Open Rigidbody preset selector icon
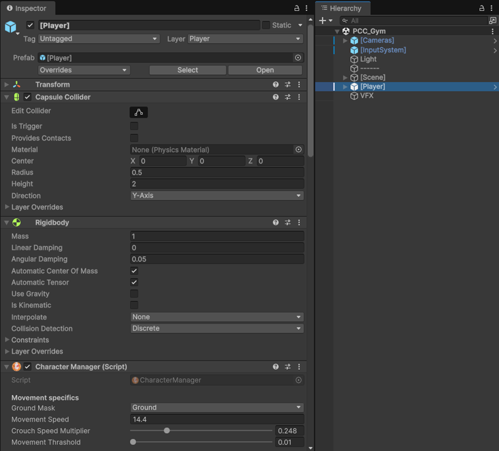 click(287, 223)
